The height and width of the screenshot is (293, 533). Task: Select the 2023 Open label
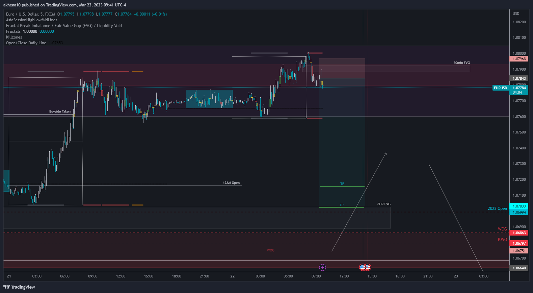coord(497,209)
